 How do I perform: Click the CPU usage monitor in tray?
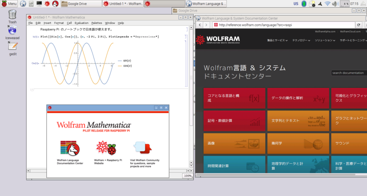[x=345, y=4]
